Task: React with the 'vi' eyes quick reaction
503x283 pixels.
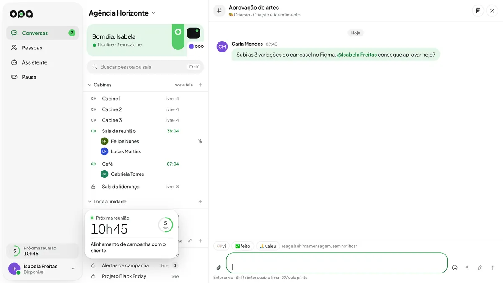Action: [x=221, y=246]
